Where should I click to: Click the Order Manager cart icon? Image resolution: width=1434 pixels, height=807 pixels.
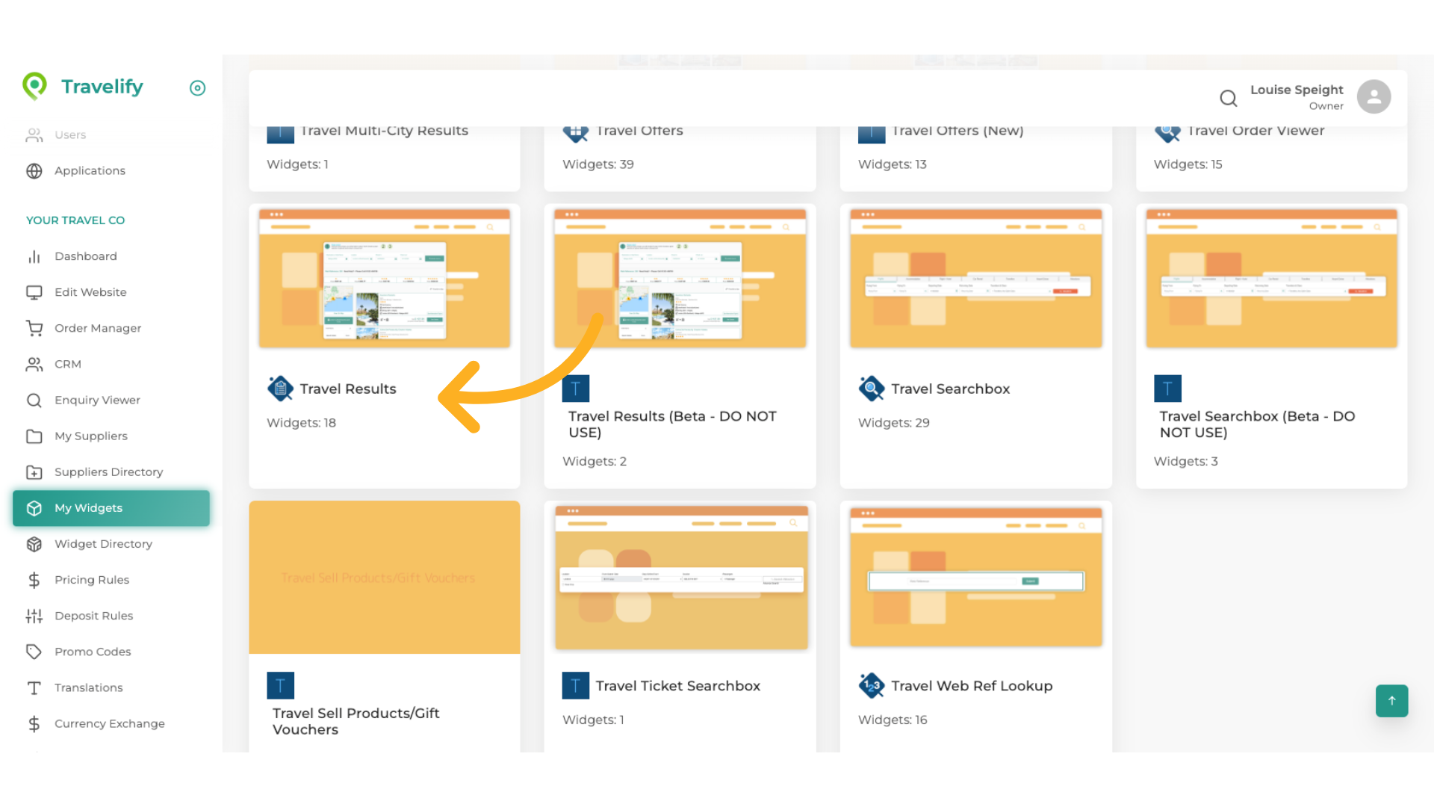coord(34,328)
